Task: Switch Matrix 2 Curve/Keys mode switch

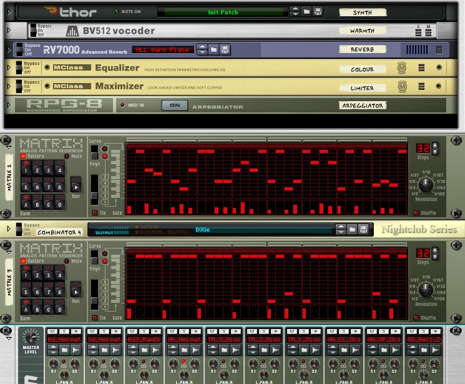Action: click(x=94, y=152)
